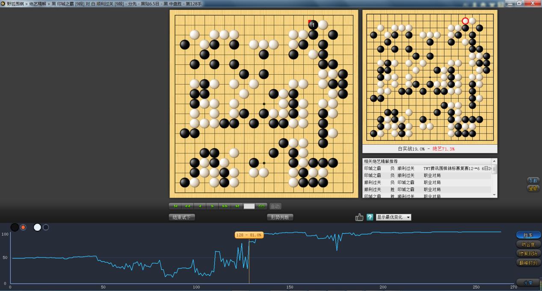542x291 pixels.
Task: Select the black player radio button
Action: coord(24,227)
